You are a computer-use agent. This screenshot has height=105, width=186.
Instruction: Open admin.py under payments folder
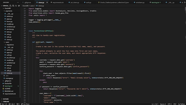[10, 16]
